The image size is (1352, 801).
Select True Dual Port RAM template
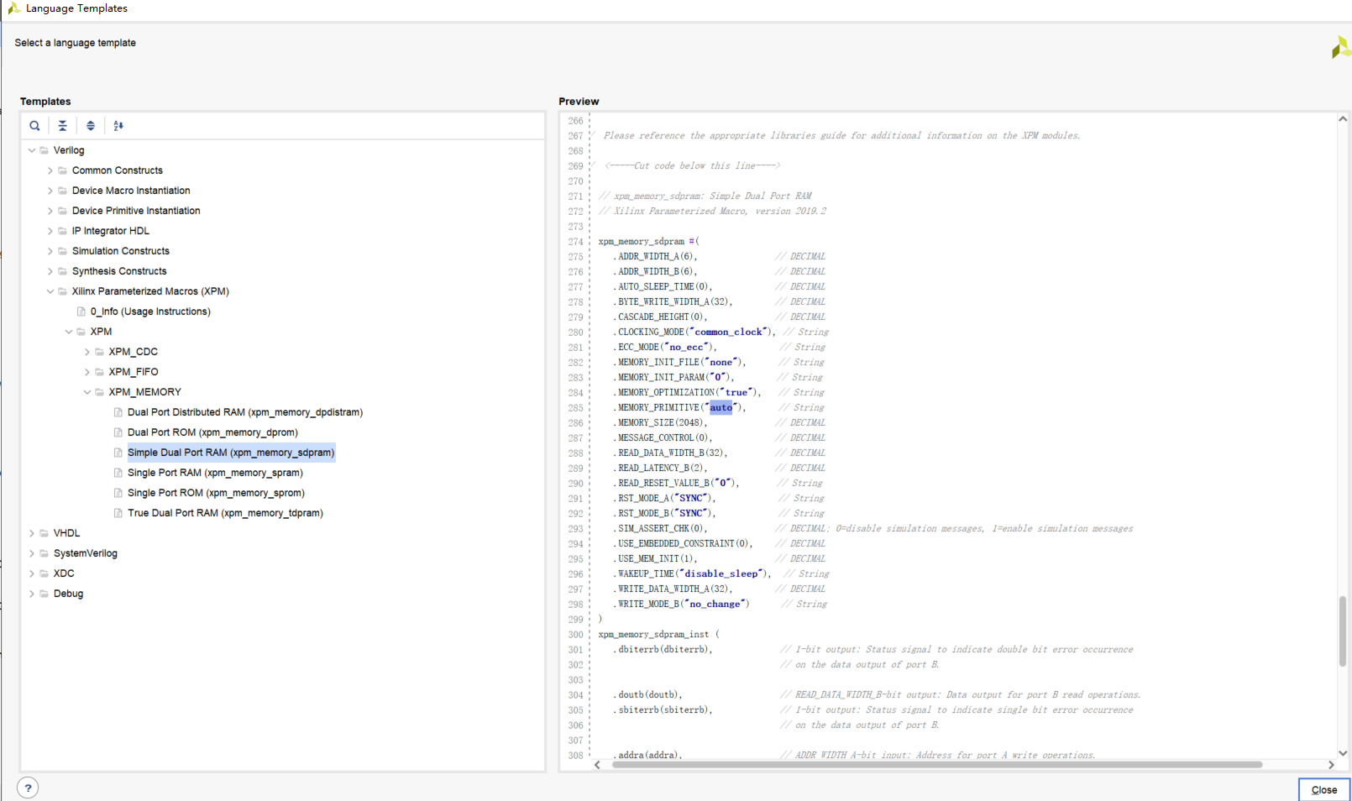(225, 513)
